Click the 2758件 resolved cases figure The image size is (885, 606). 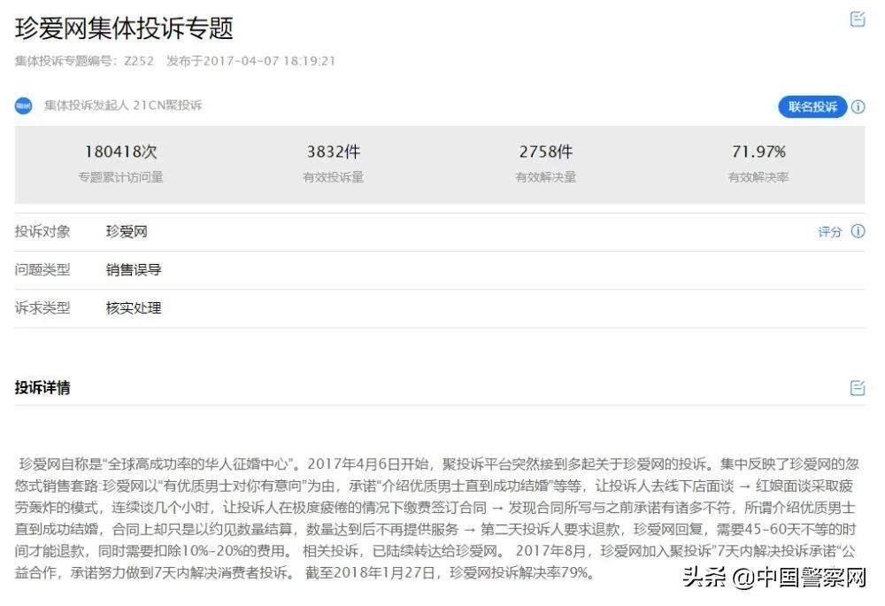pyautogui.click(x=547, y=151)
